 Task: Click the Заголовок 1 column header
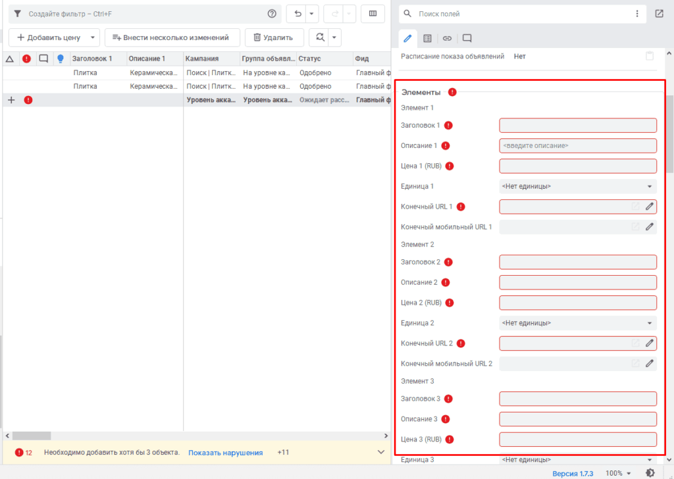(x=99, y=59)
